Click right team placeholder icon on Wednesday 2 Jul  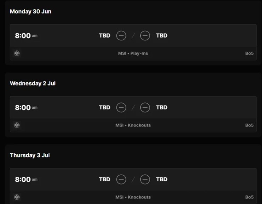145,107
